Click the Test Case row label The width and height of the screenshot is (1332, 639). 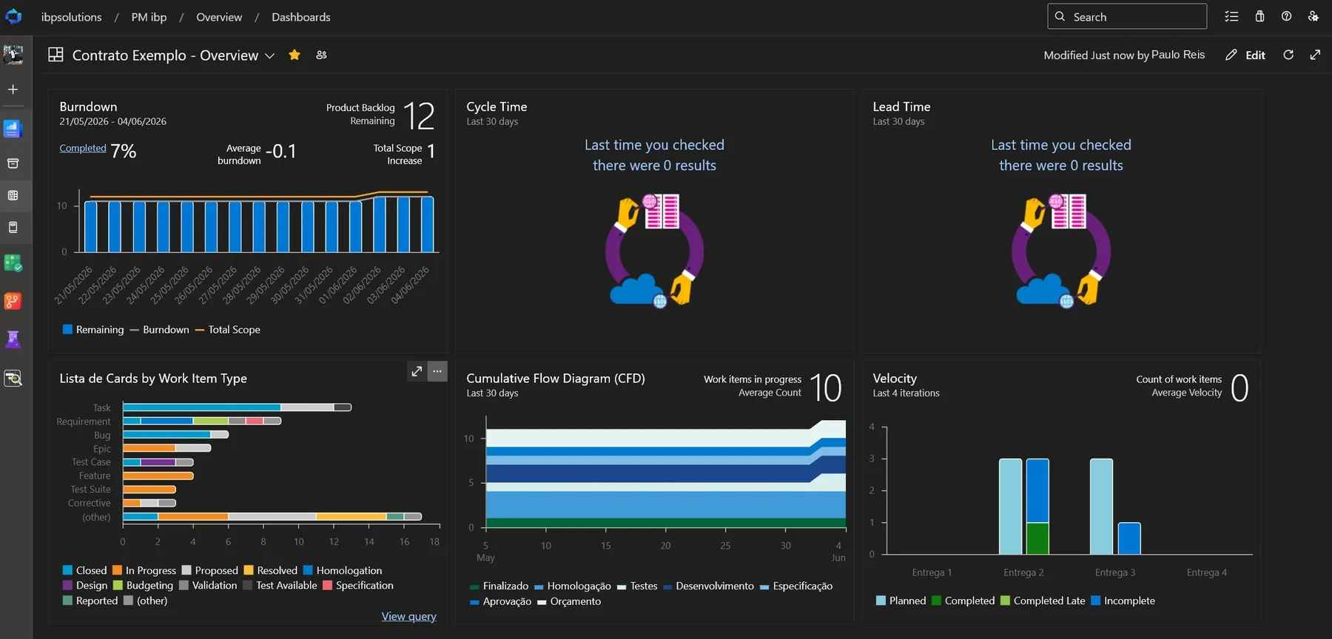coord(91,462)
